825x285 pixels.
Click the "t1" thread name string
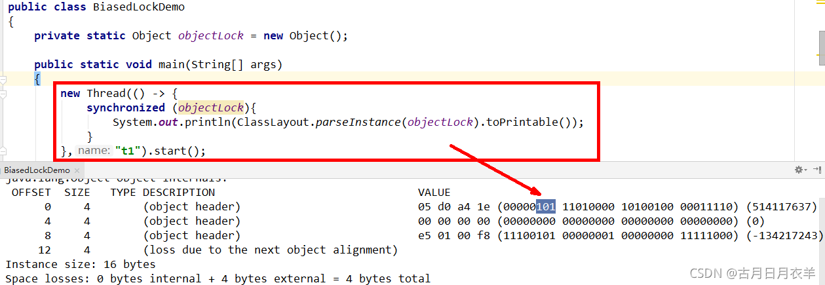click(129, 151)
